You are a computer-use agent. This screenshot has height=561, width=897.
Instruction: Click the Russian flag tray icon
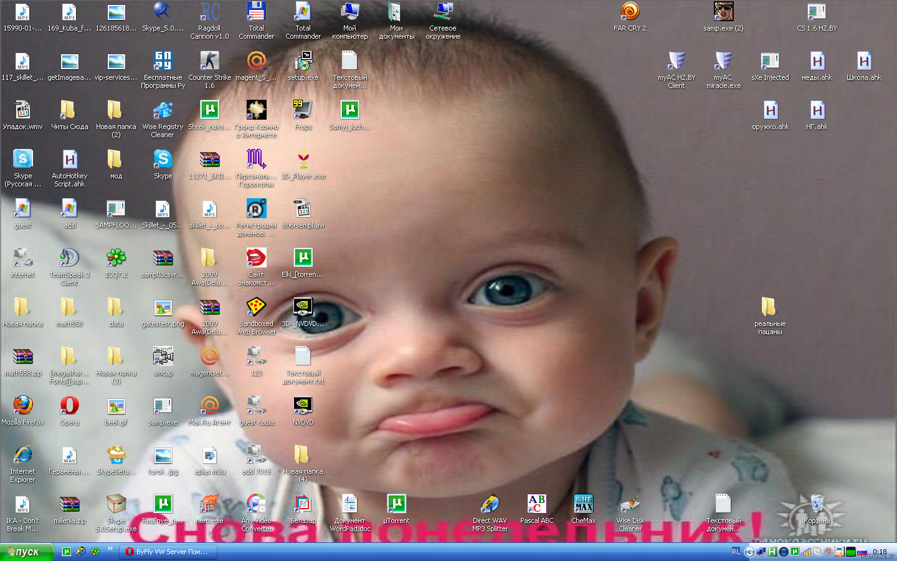point(862,552)
